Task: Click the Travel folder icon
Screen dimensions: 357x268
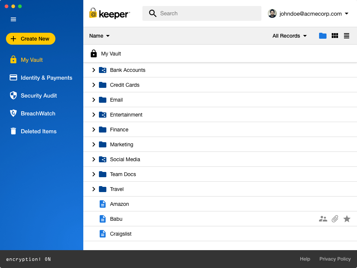Action: click(x=103, y=189)
